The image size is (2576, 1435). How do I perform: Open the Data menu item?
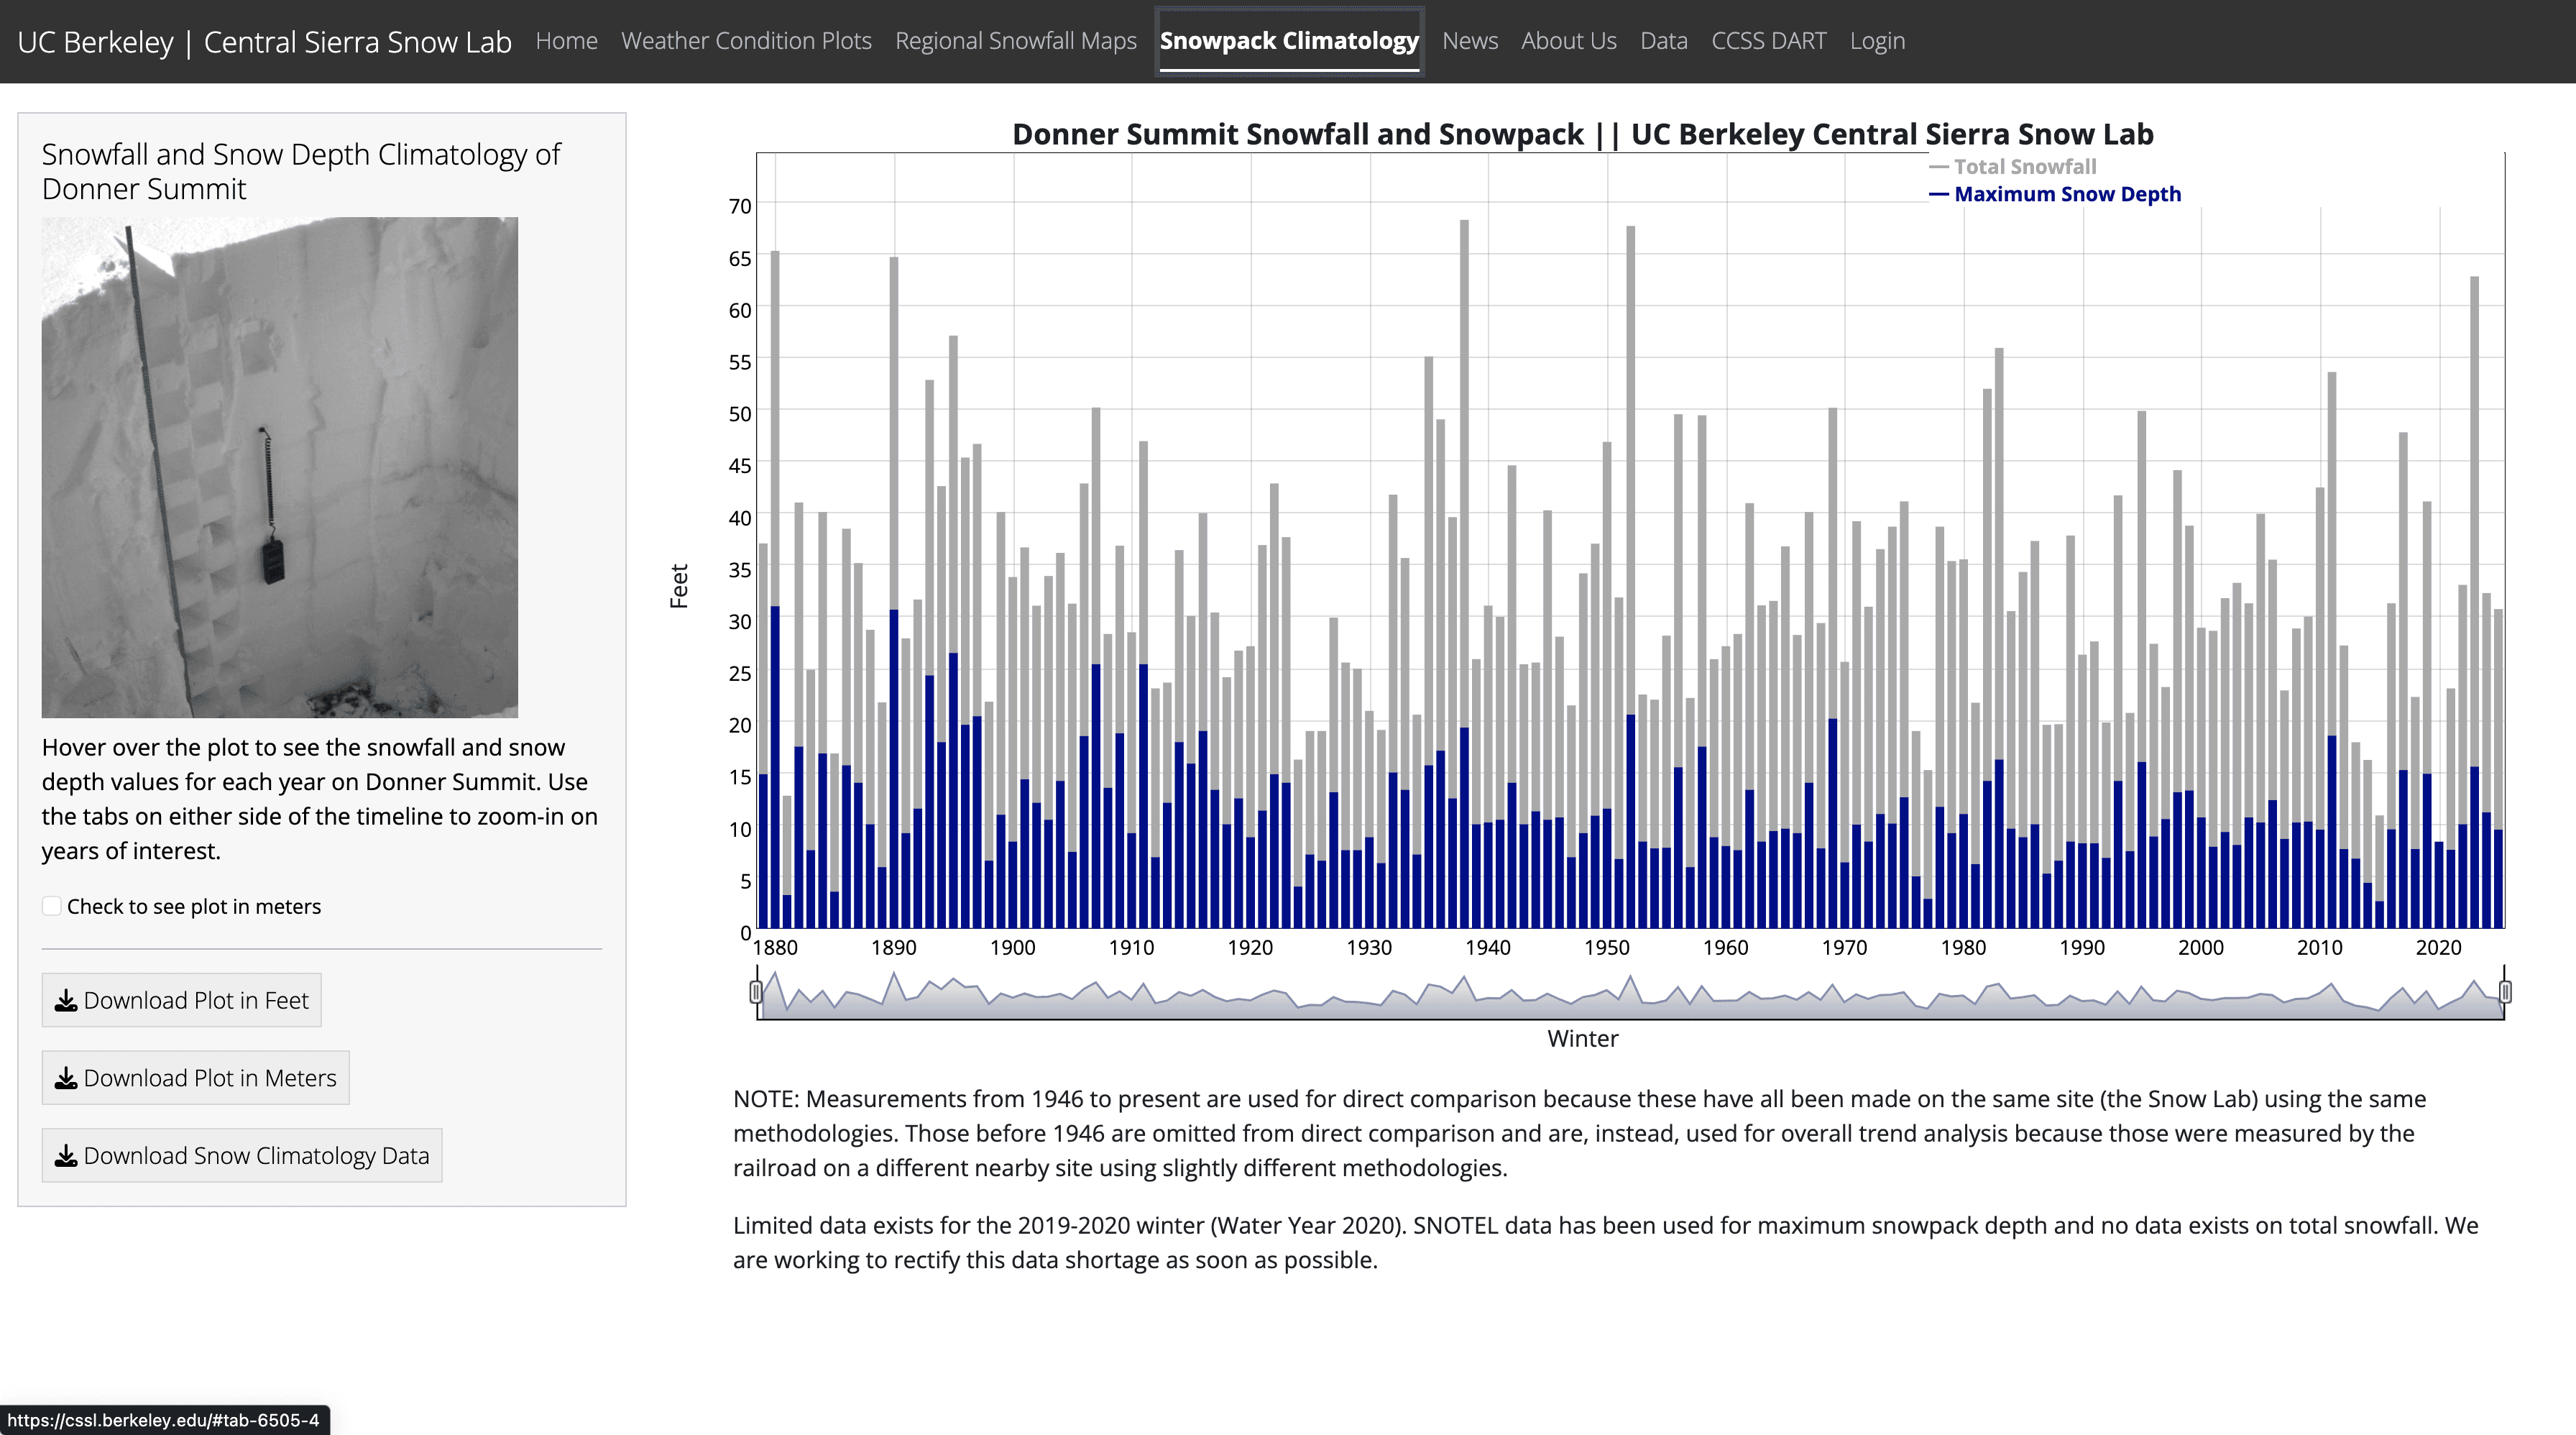pyautogui.click(x=1663, y=41)
